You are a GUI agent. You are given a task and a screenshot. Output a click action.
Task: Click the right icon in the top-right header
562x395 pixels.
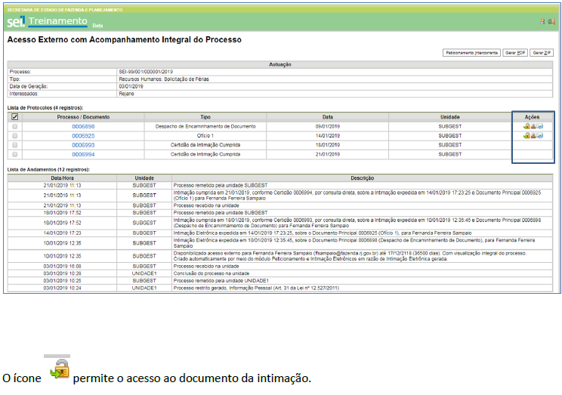551,21
